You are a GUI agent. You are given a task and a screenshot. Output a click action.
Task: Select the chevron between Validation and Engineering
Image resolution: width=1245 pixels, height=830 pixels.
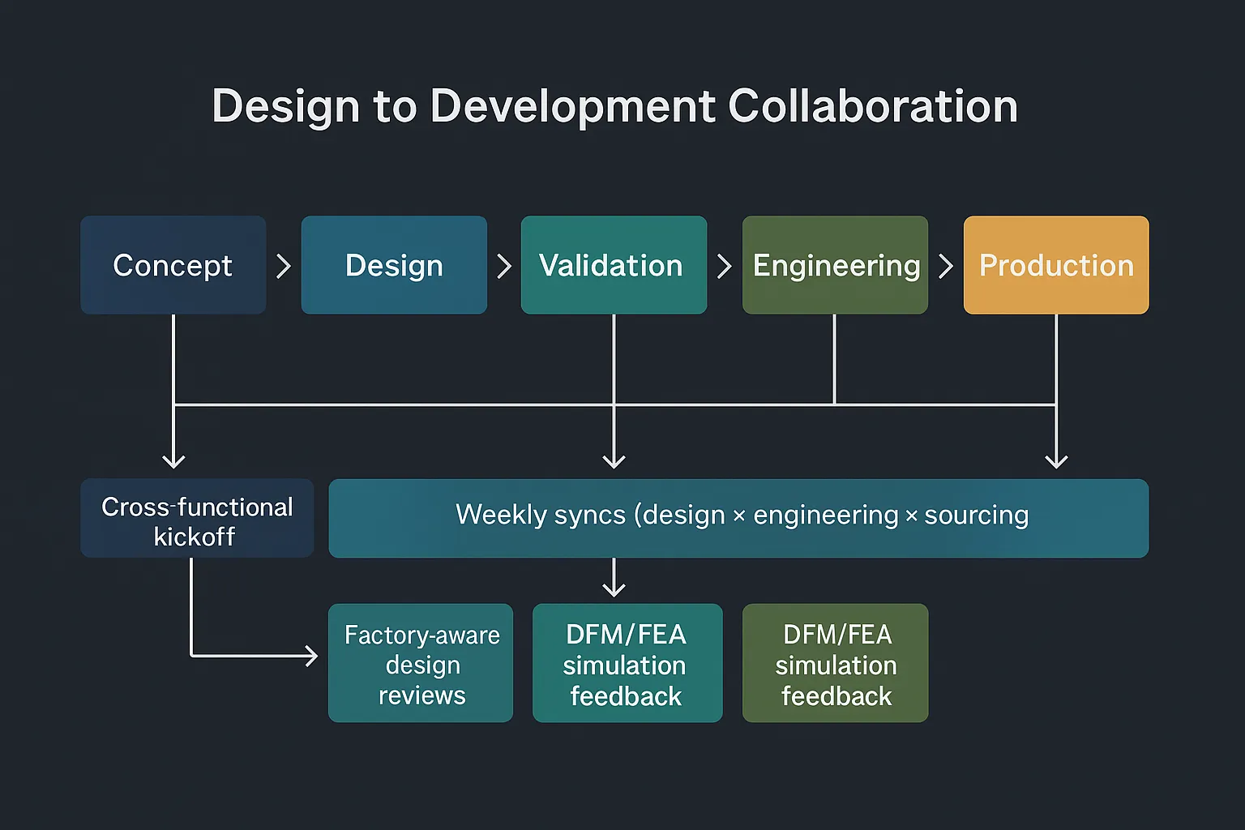click(725, 266)
